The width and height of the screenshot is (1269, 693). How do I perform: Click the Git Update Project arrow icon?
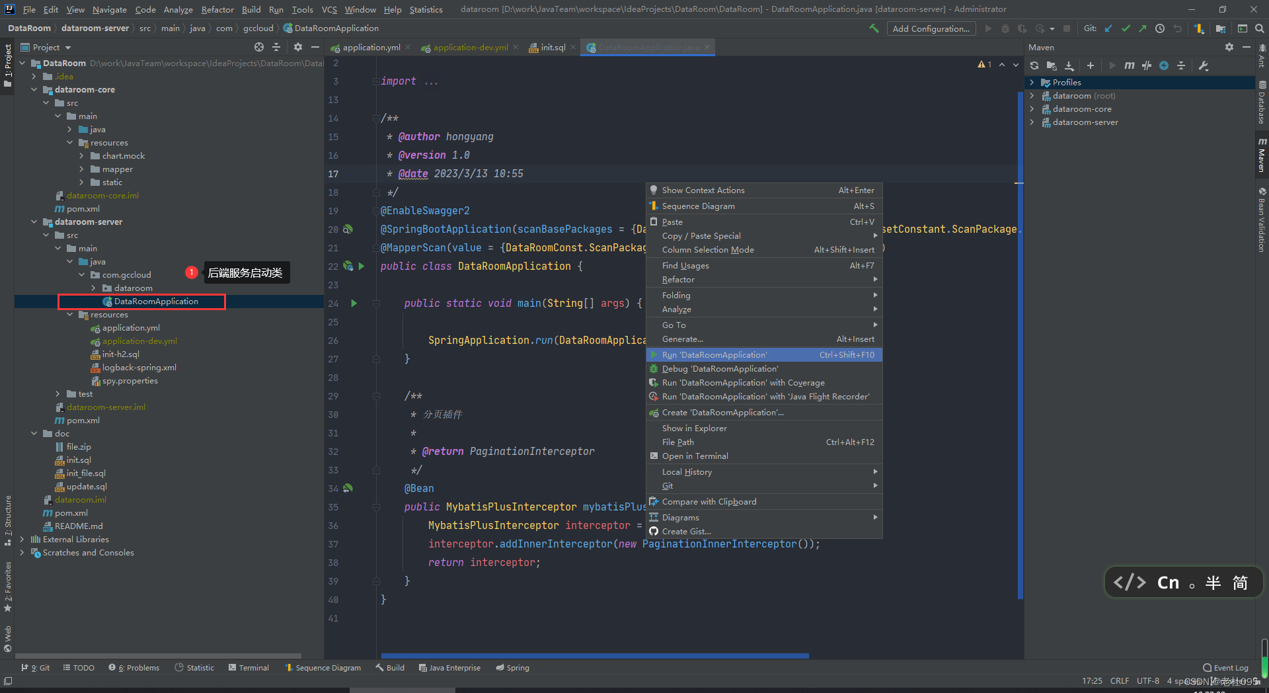[x=1108, y=28]
